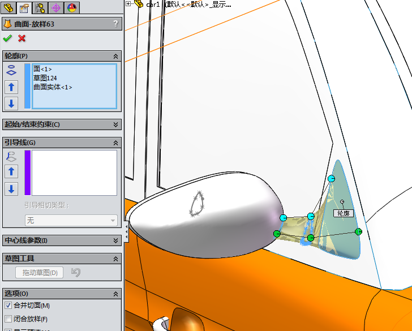Screen dimensions: 412x331
Task: Click the 拖动草图(D) button
Action: coord(40,273)
